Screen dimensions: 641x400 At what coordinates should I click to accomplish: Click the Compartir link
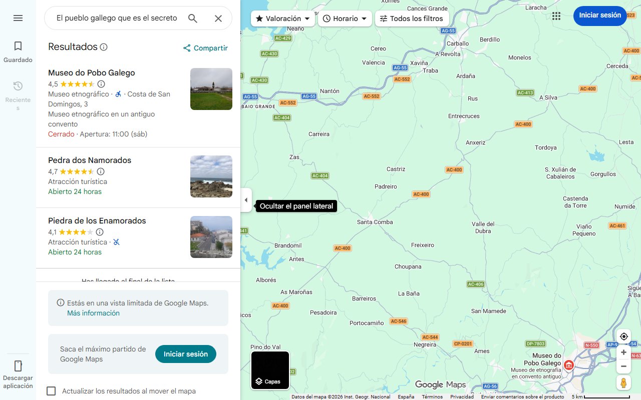point(205,48)
